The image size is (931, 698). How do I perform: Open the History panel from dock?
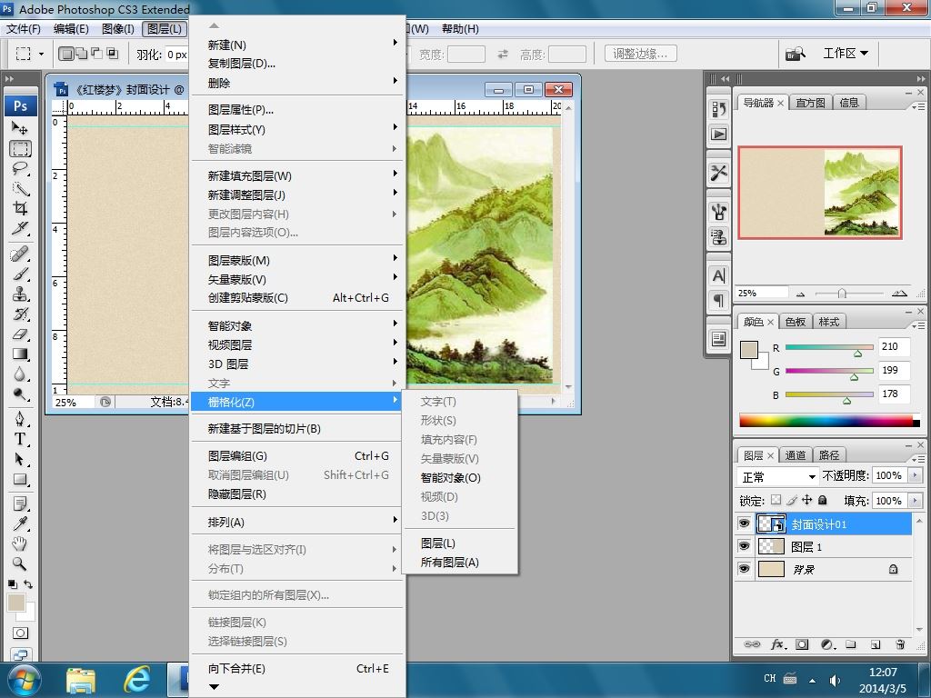(x=718, y=109)
